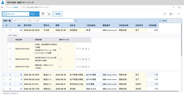The height and width of the screenshot is (96, 184).
Task: Open record link Sid 14
Action: point(21,89)
